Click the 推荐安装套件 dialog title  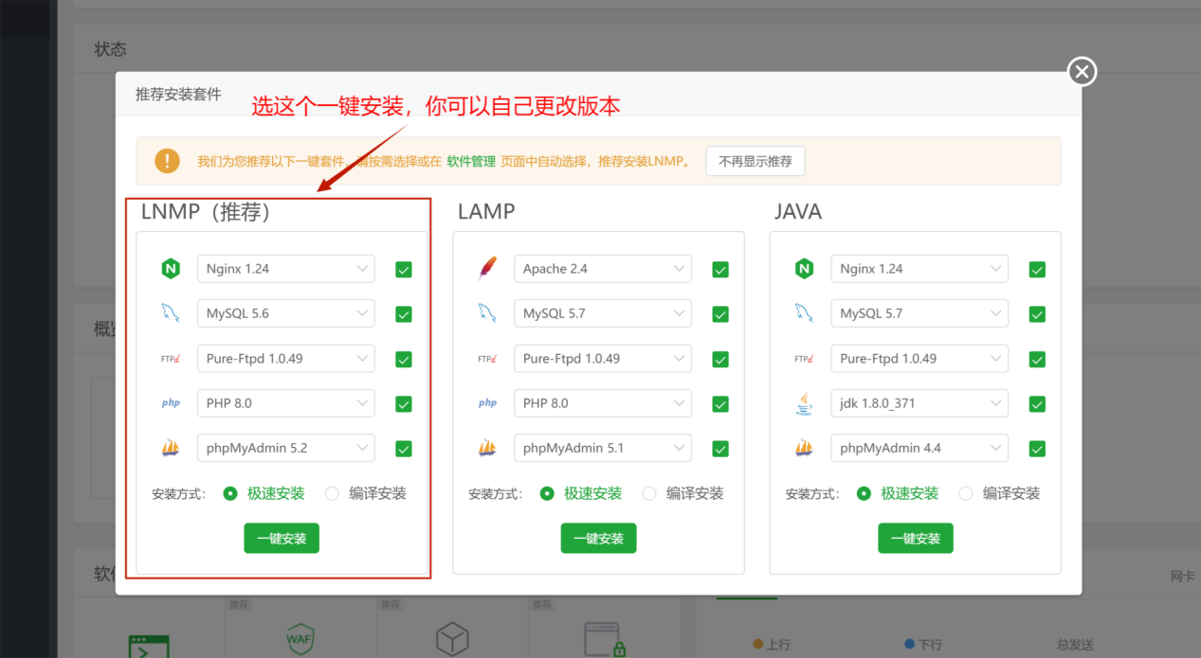tap(178, 95)
